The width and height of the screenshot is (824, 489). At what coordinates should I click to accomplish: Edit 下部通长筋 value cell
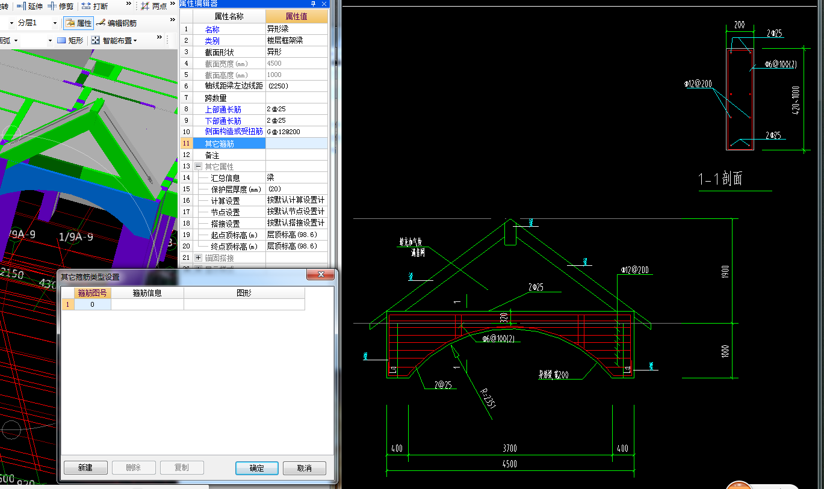coord(297,120)
